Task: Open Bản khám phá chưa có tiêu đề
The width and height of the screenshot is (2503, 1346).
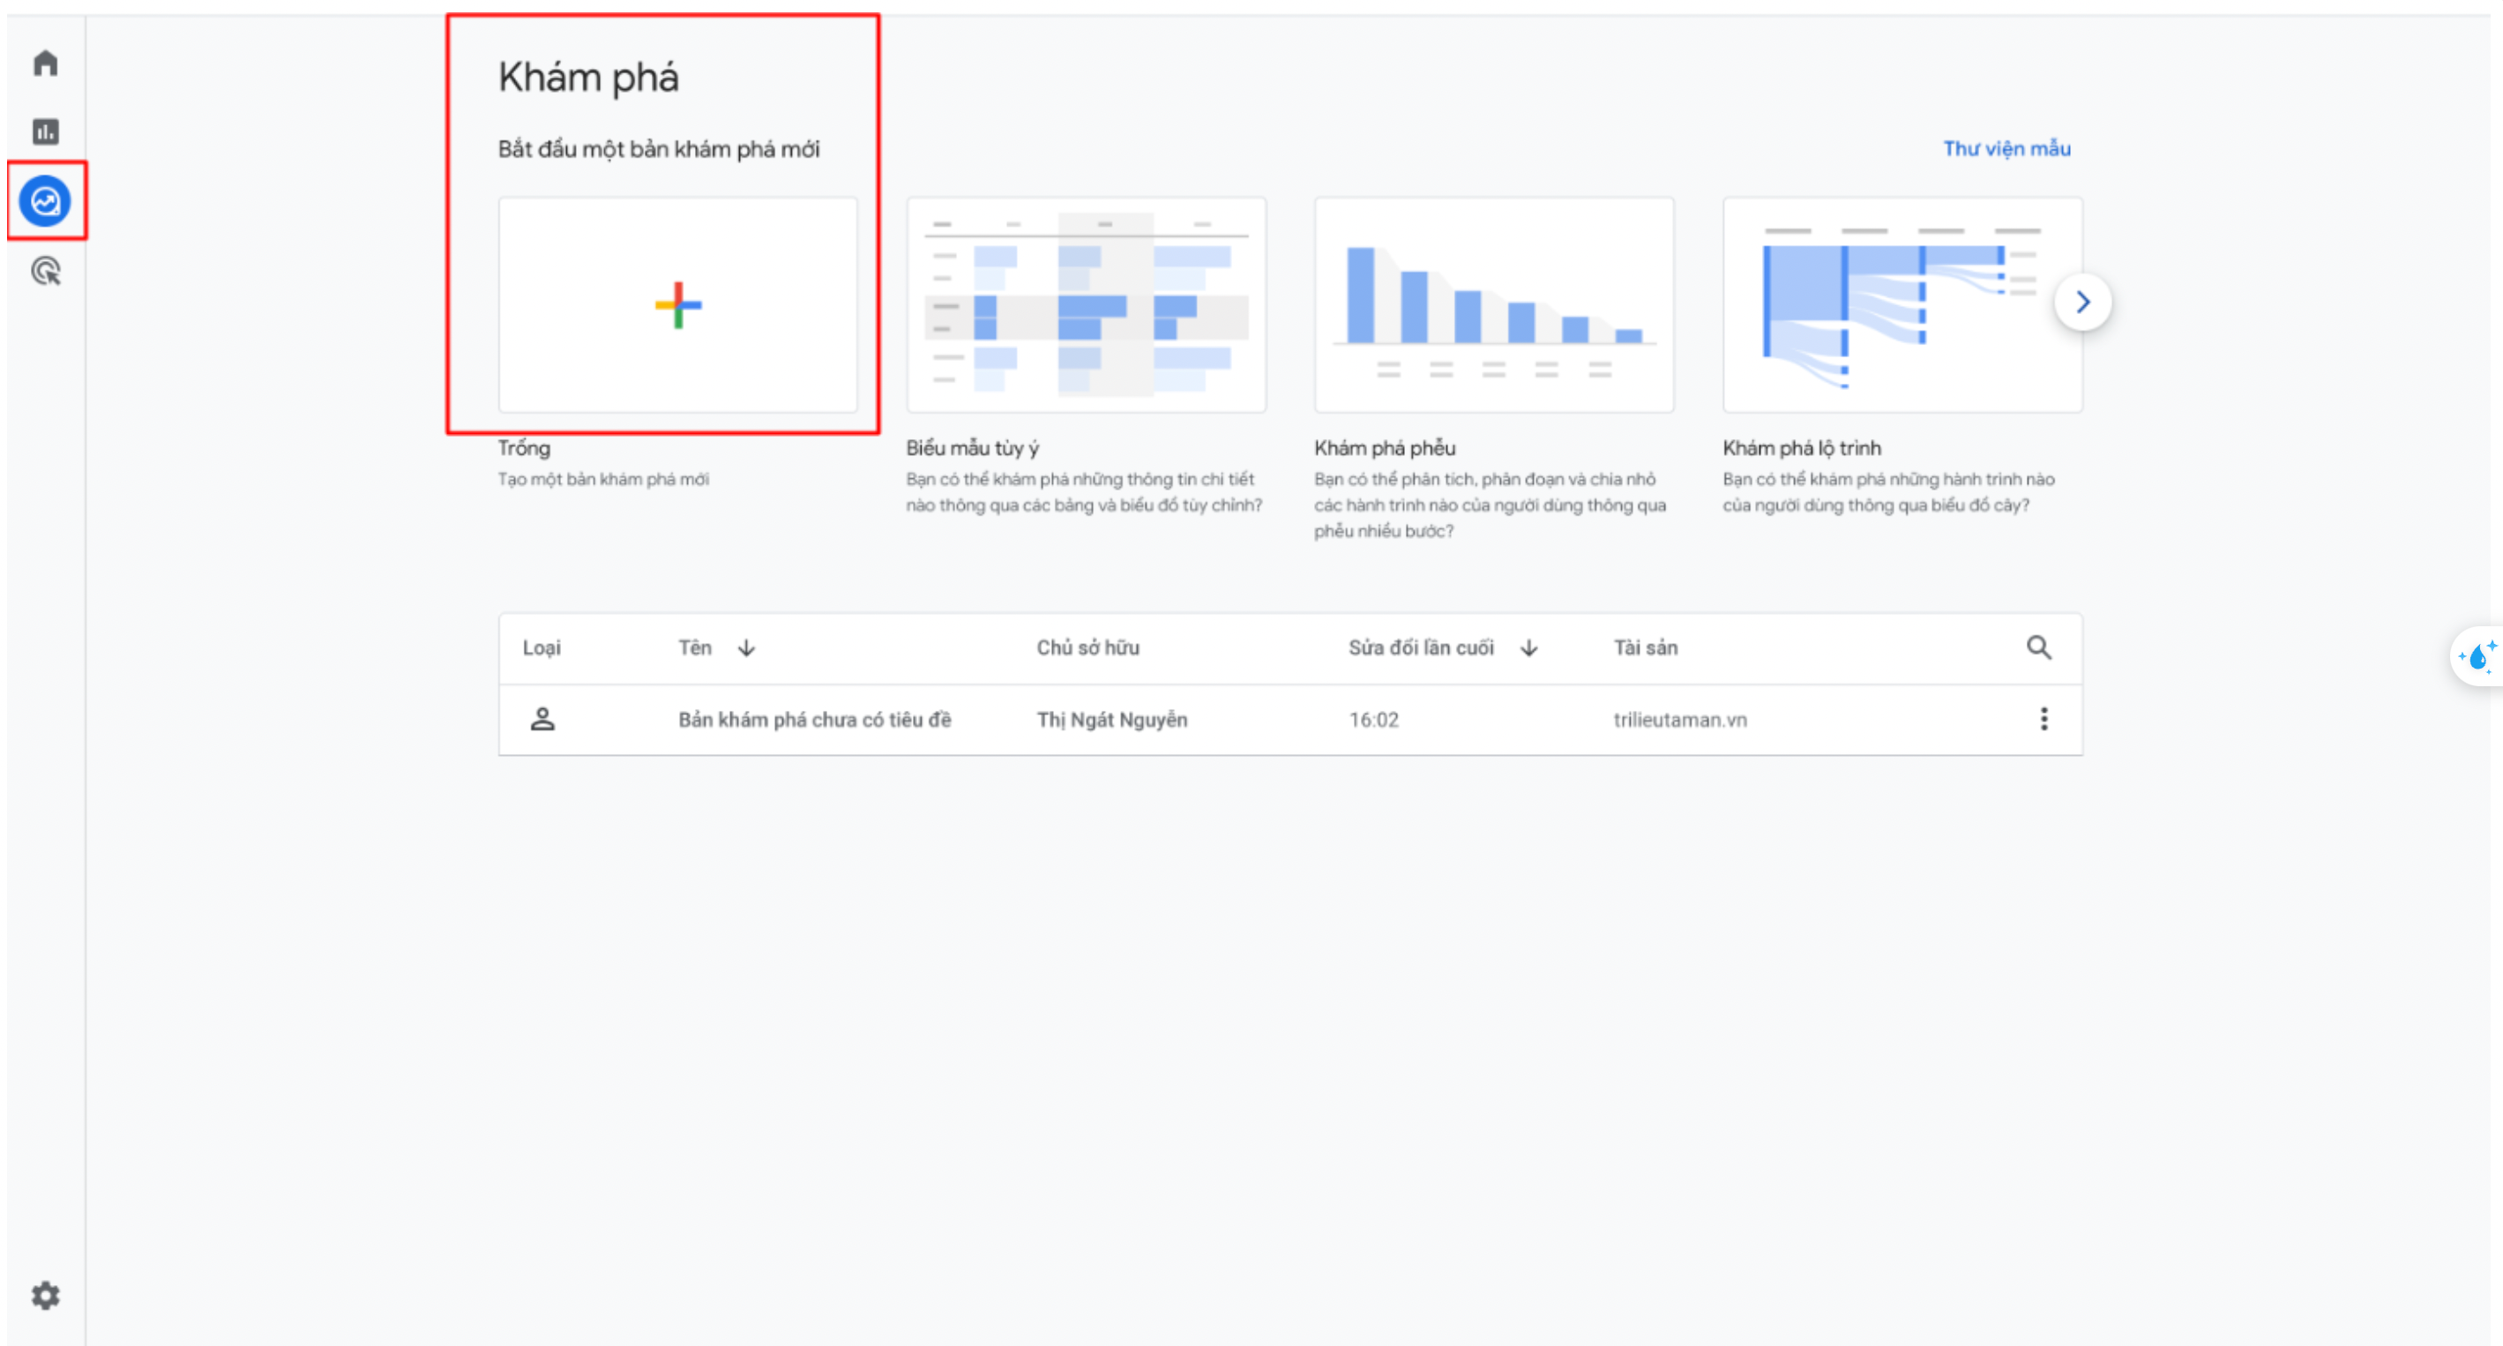Action: pyautogui.click(x=814, y=719)
